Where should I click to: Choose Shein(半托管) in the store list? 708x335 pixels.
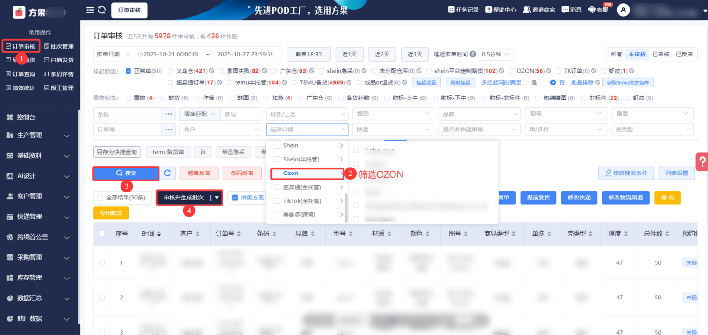coord(306,159)
